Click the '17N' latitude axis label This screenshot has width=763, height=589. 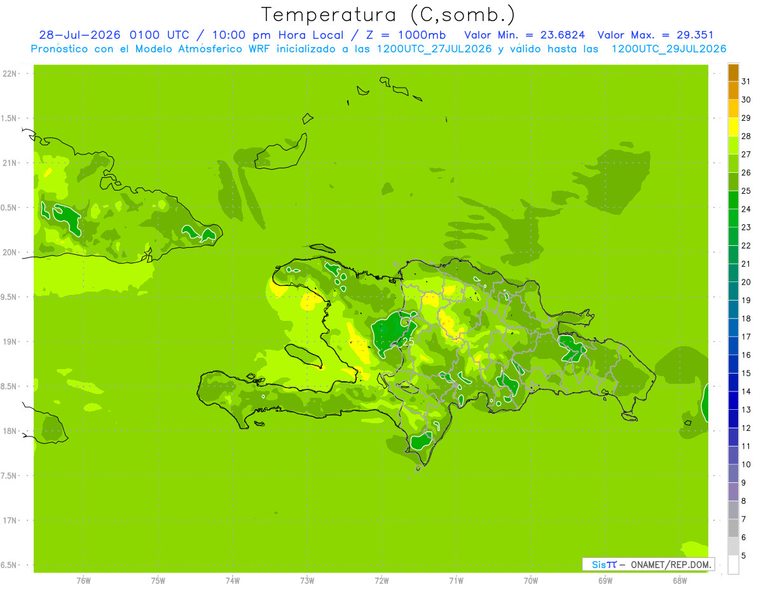[10, 520]
